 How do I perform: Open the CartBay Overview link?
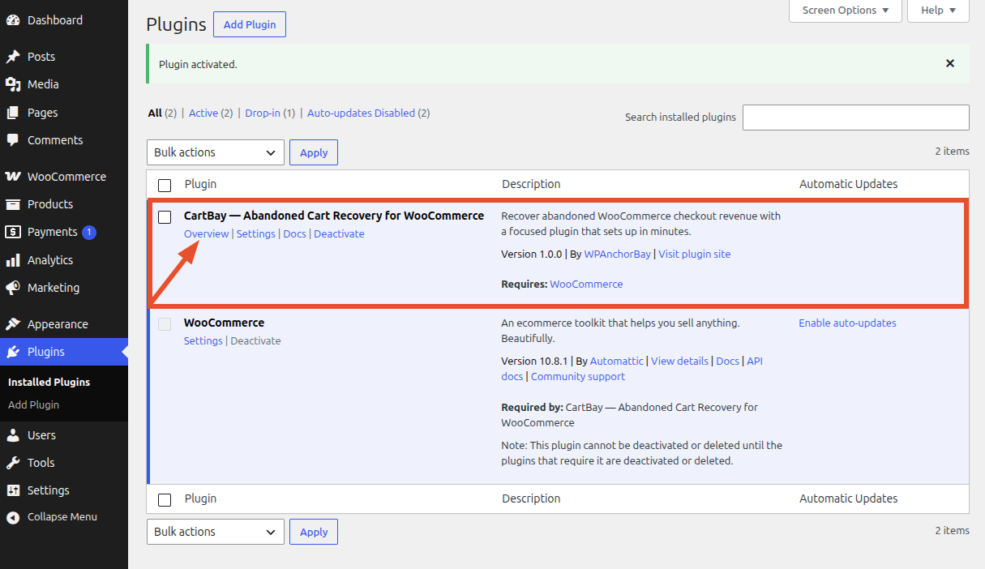click(206, 233)
